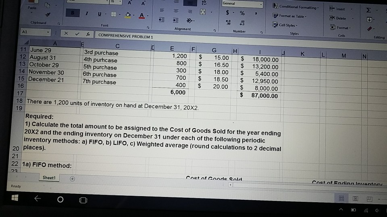This screenshot has width=387, height=217.
Task: Click Decrease Decimal icon
Action: point(242,23)
